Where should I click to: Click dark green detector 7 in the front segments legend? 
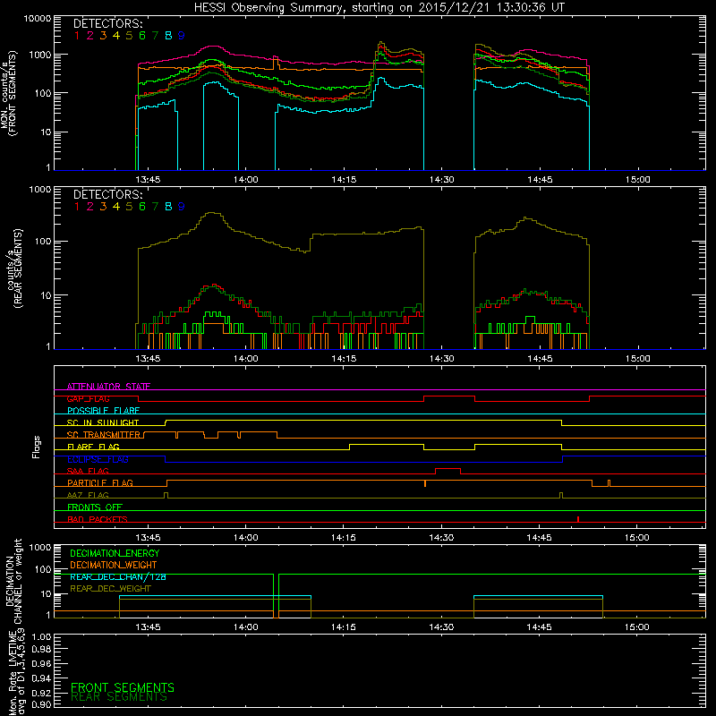pyautogui.click(x=155, y=35)
